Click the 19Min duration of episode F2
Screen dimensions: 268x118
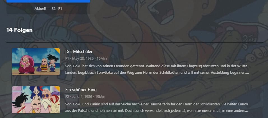coord(100,97)
